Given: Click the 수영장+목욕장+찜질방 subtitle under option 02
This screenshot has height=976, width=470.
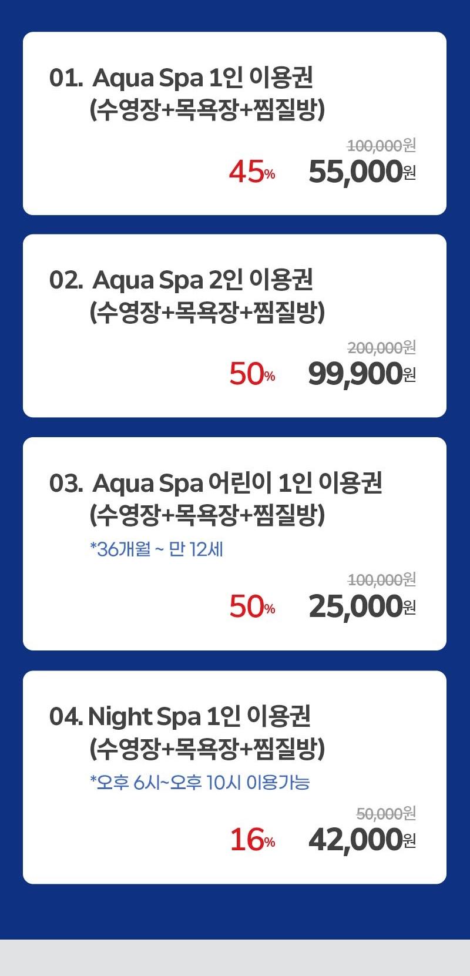Looking at the screenshot, I should (207, 312).
